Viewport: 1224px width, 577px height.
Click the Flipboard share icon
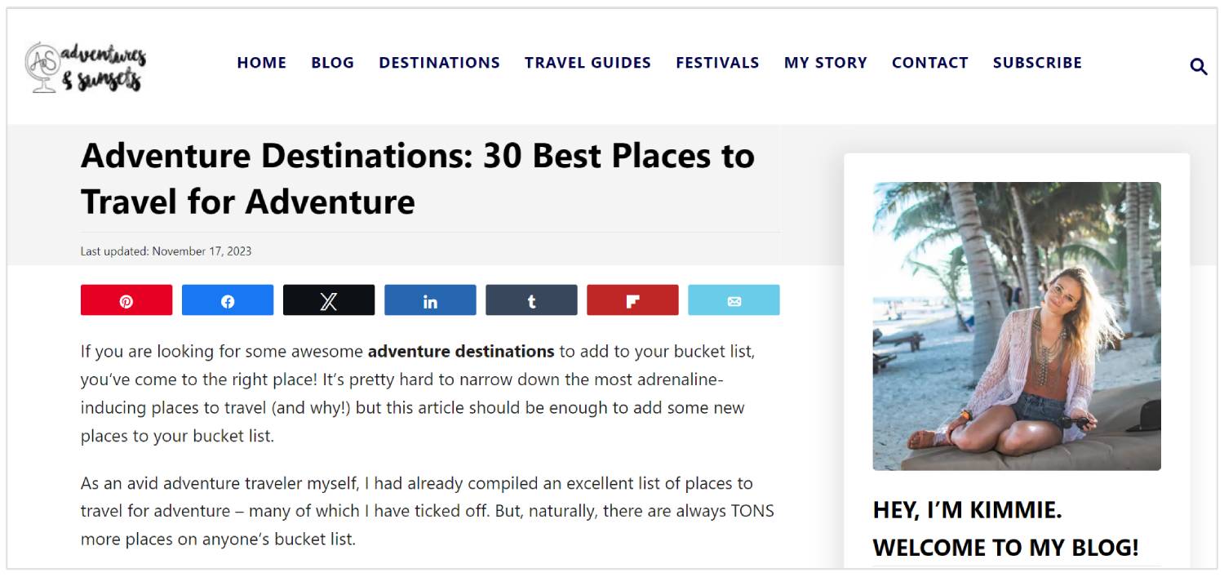pos(632,300)
